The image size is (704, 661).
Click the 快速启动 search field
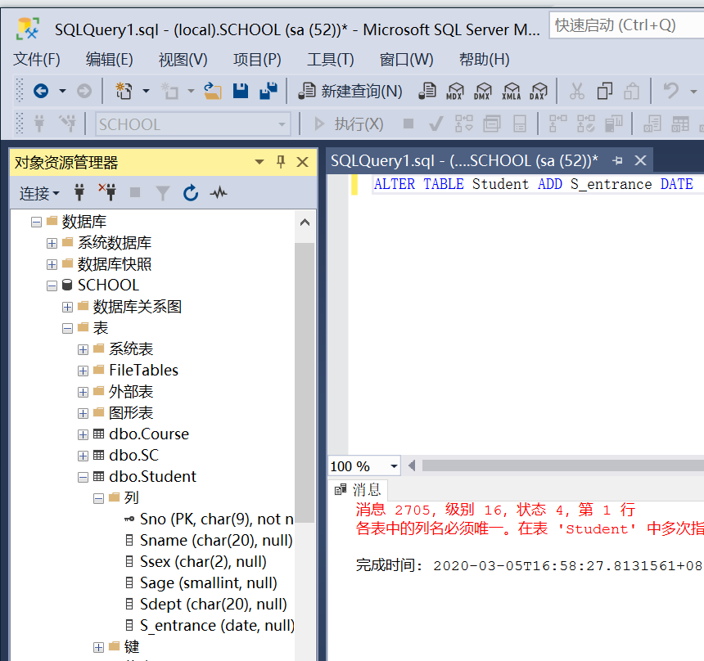coord(626,25)
